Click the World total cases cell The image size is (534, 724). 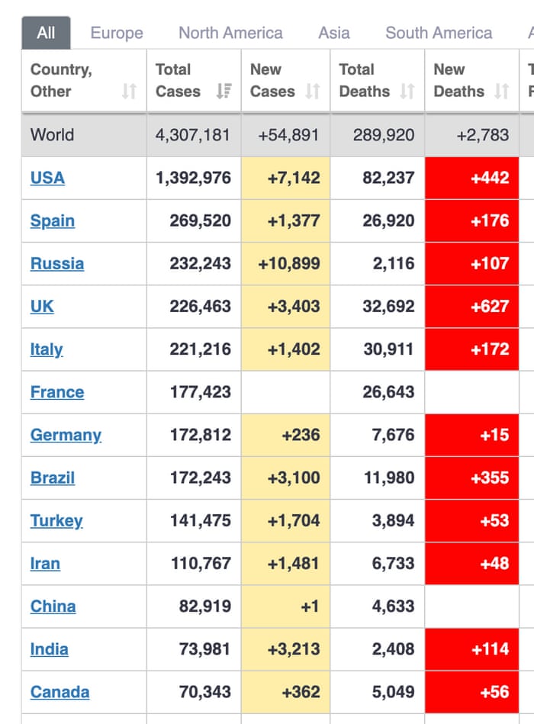192,135
